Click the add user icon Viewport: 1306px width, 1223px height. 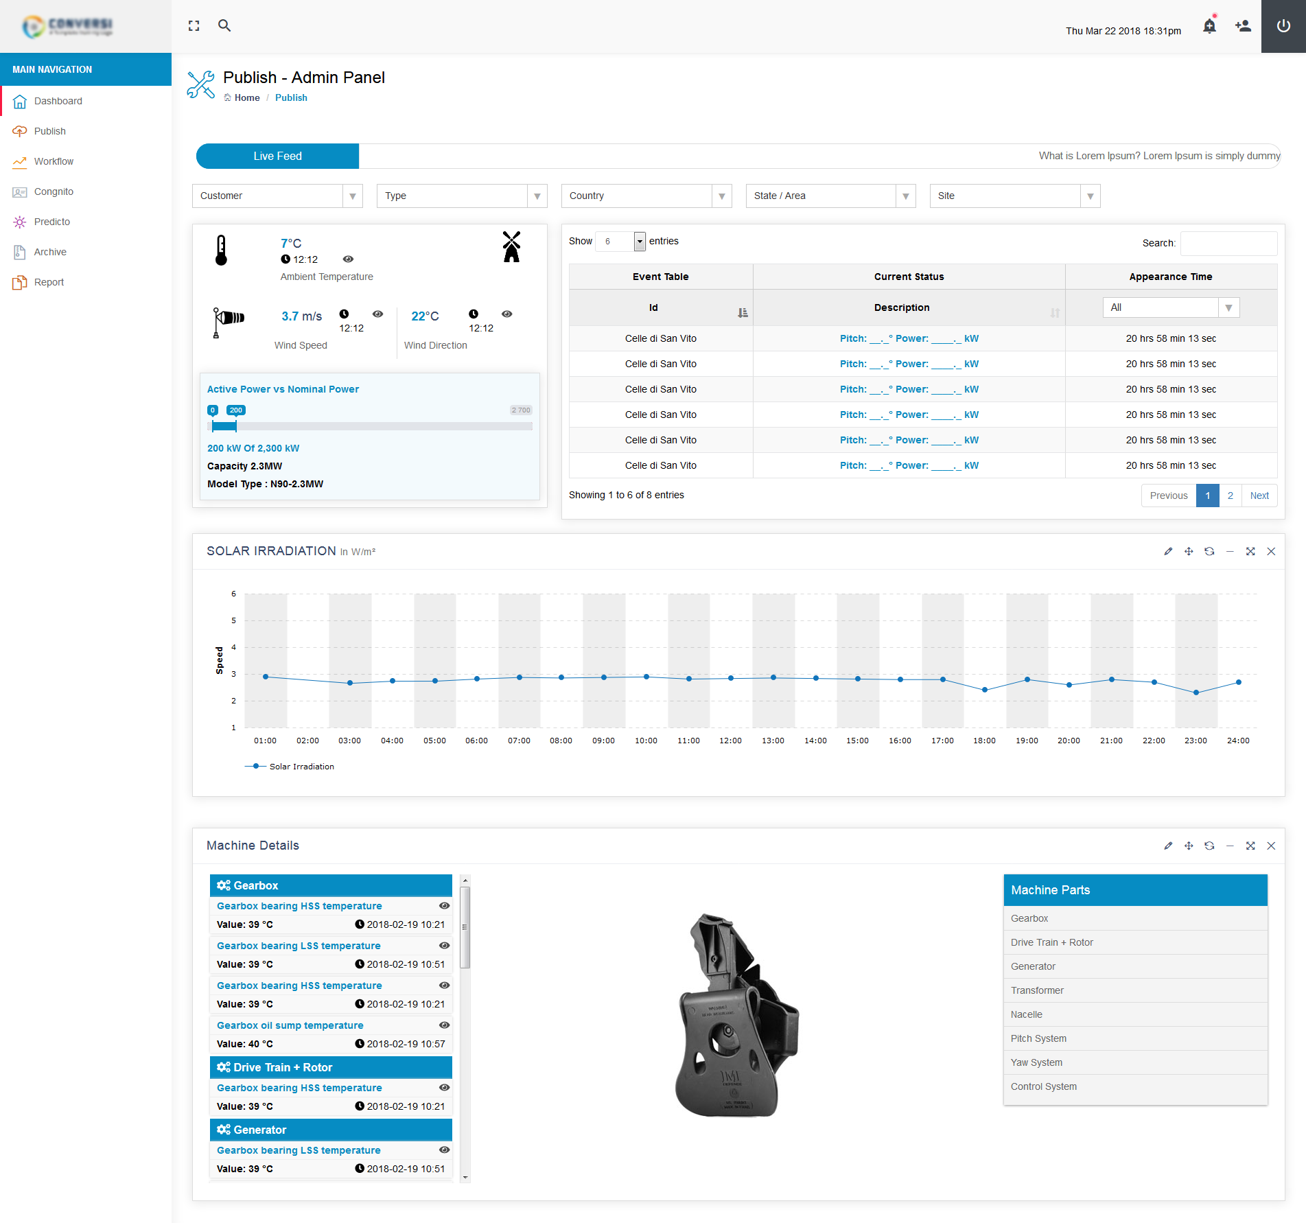pos(1243,27)
